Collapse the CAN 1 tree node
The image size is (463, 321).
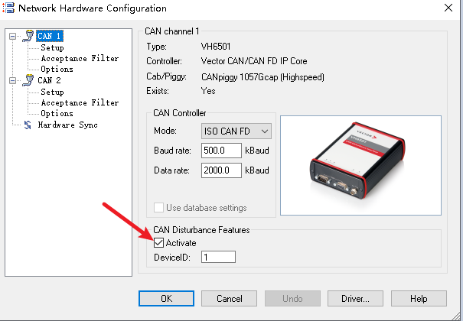point(12,36)
